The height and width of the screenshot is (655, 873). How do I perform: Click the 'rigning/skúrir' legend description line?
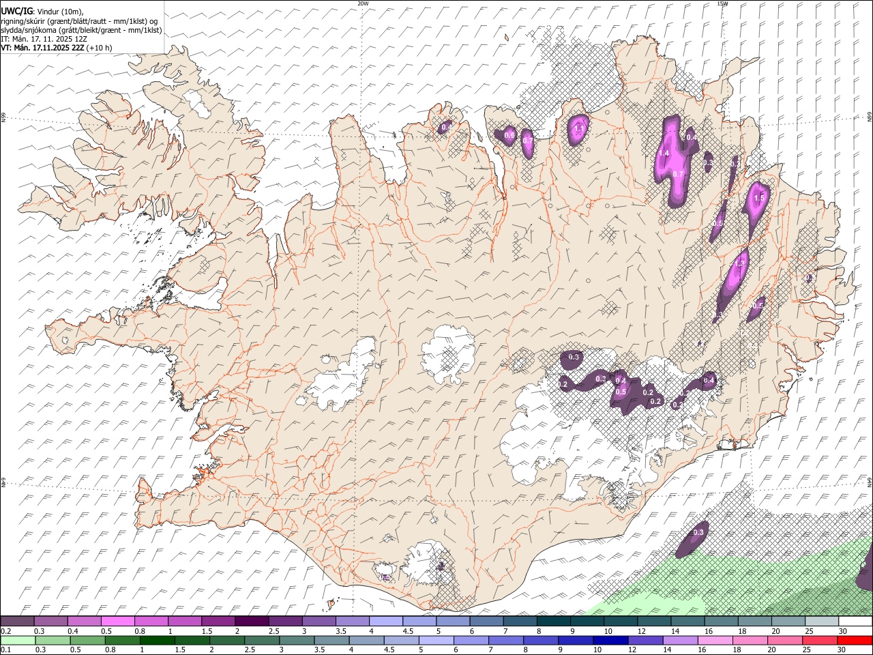coord(79,21)
